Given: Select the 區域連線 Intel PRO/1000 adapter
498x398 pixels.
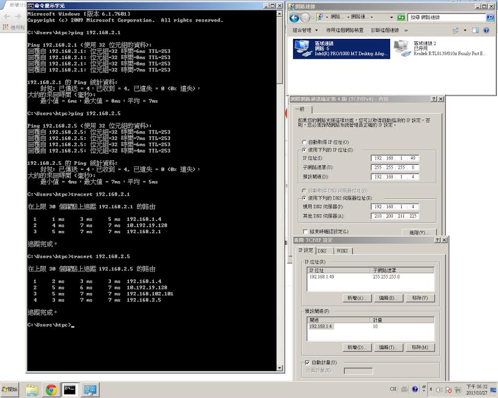Looking at the screenshot, I should (x=341, y=49).
